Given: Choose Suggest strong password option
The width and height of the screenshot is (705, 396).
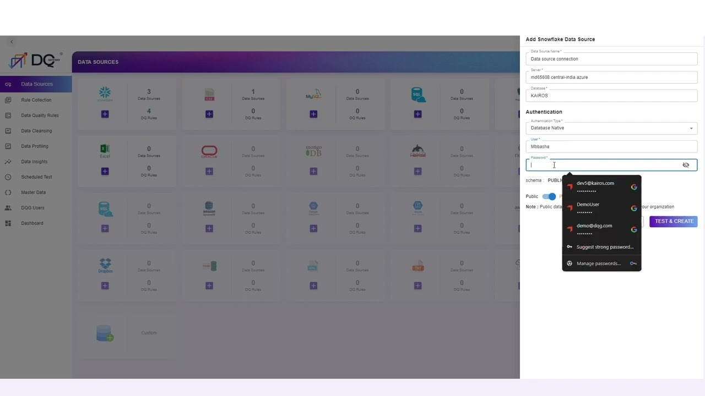Looking at the screenshot, I should coord(601,247).
